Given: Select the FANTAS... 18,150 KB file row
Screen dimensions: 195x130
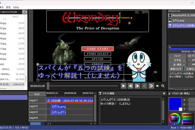Looking at the screenshot, I should (x=12, y=74).
